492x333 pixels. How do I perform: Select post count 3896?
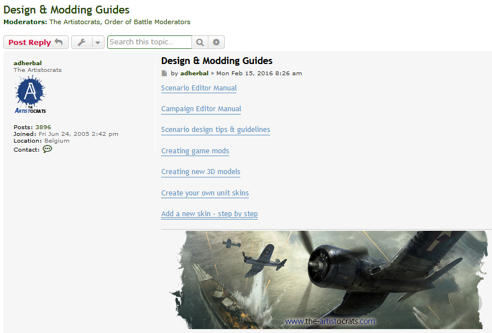tap(43, 127)
